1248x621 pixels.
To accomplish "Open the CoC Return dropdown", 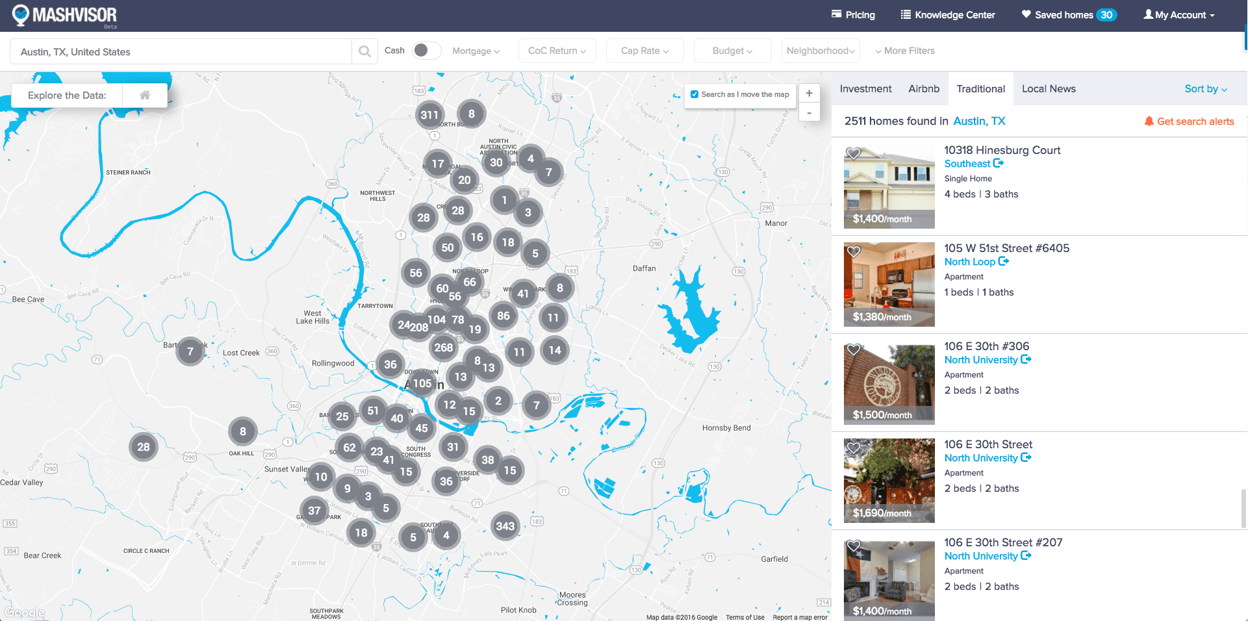I will pos(557,51).
